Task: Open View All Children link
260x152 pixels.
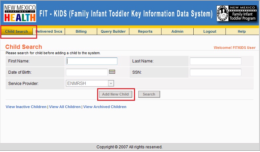Action: [x=65, y=107]
